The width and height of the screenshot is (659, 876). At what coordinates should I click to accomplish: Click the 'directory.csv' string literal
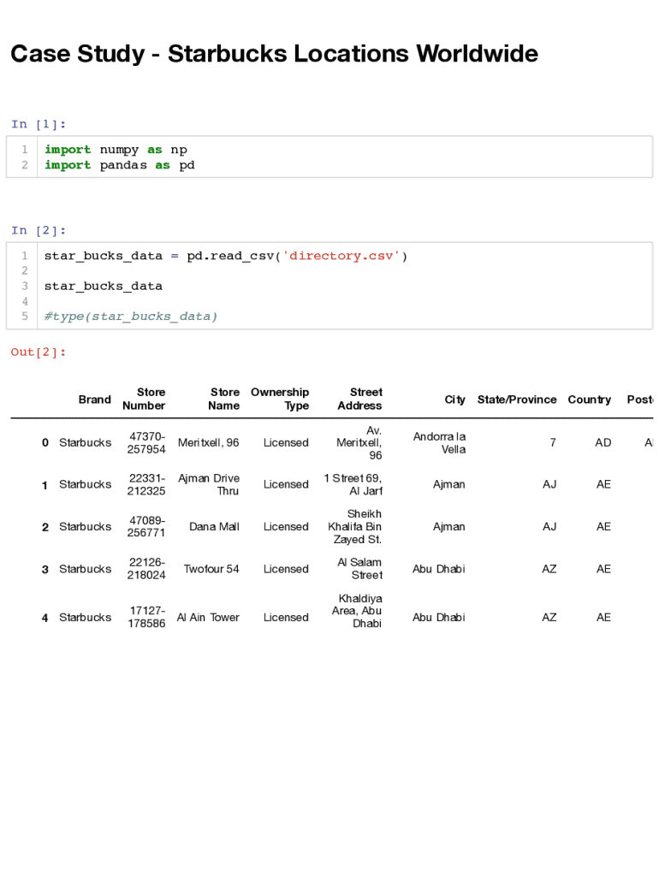pyautogui.click(x=341, y=256)
